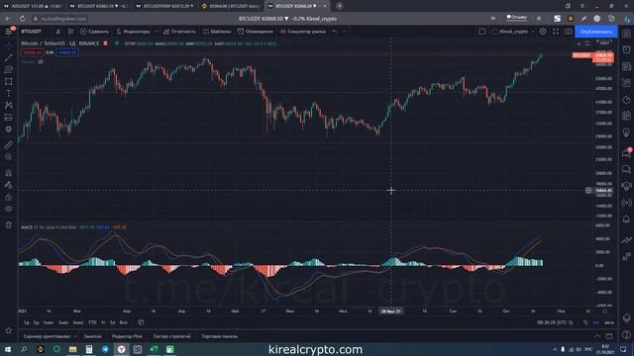Open the Скринер криптовалют tab

(x=47, y=336)
